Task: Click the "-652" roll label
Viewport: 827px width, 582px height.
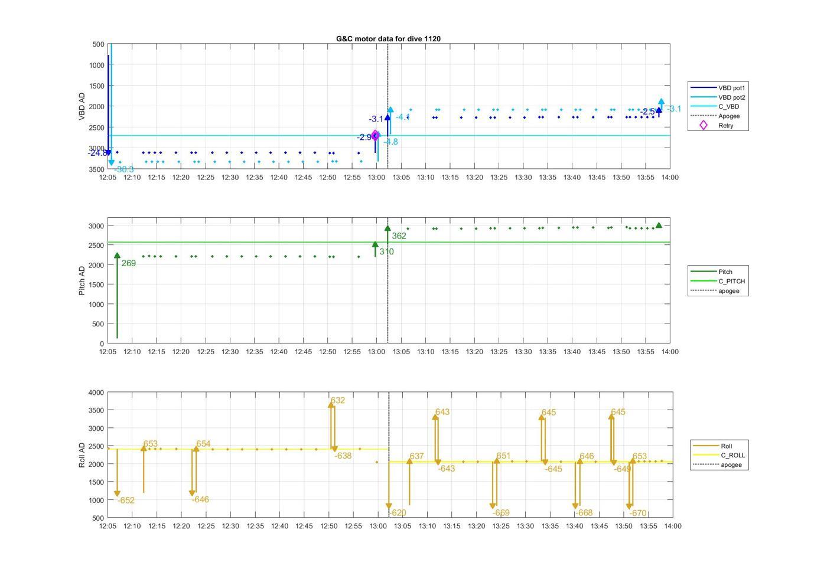Action: tap(126, 501)
